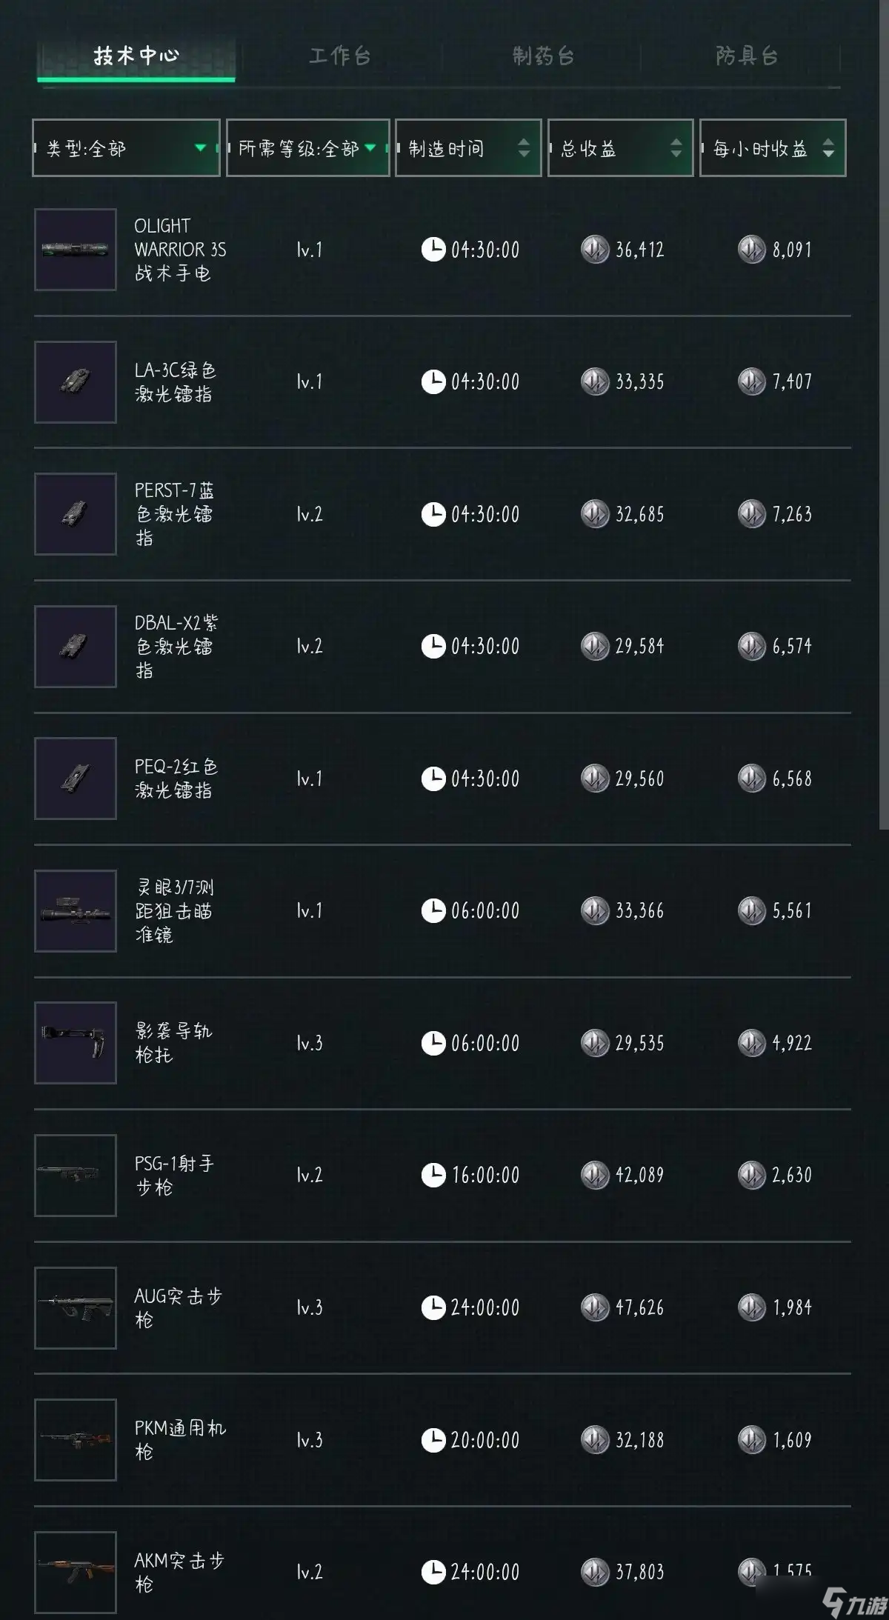Click the PKM machine gun icon
The height and width of the screenshot is (1620, 889).
pos(76,1440)
